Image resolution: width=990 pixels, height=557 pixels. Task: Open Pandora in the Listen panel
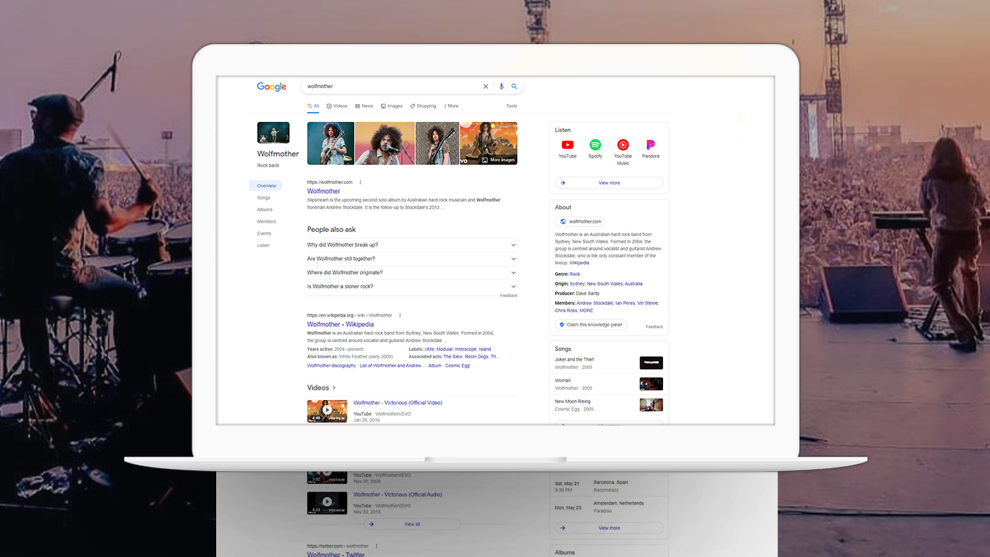pos(651,149)
